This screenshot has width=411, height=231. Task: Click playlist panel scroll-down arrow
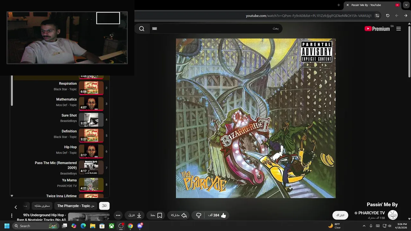(12, 196)
